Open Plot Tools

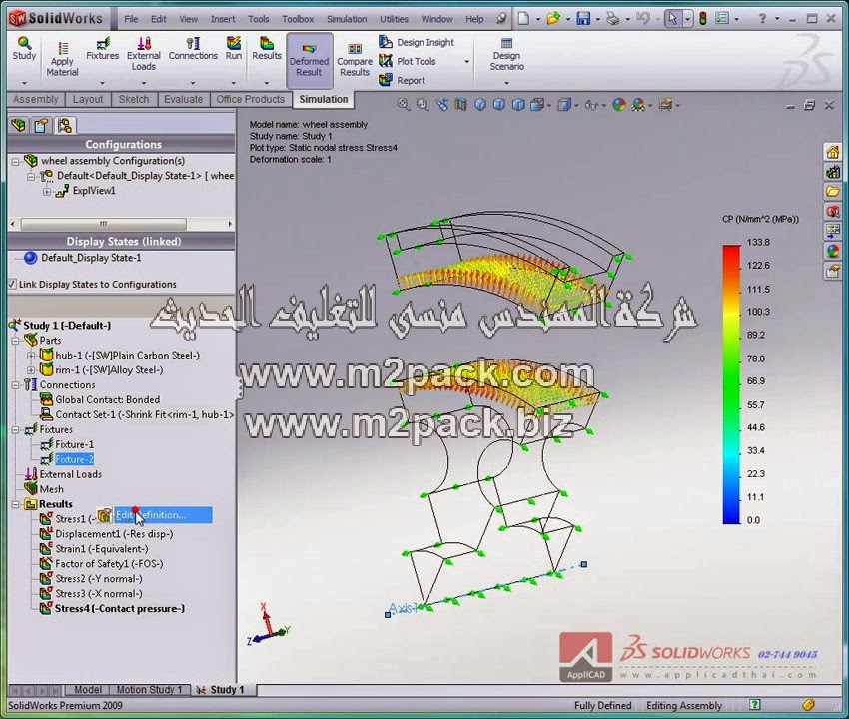(408, 61)
